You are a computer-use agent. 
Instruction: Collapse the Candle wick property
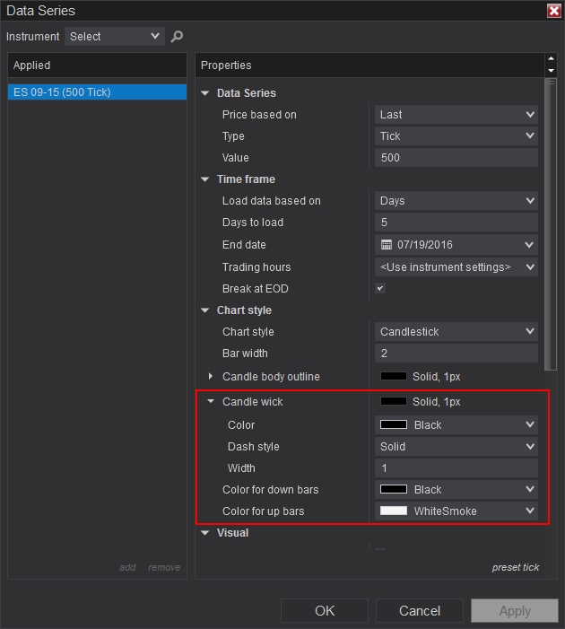tap(211, 402)
